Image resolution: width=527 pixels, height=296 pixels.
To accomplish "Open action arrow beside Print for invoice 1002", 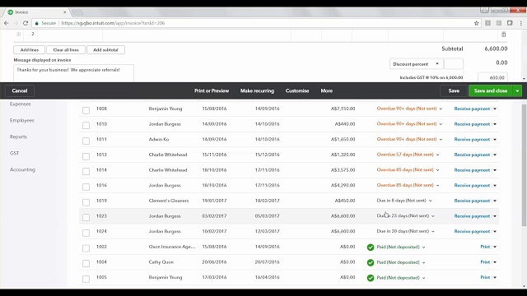I will click(495, 247).
